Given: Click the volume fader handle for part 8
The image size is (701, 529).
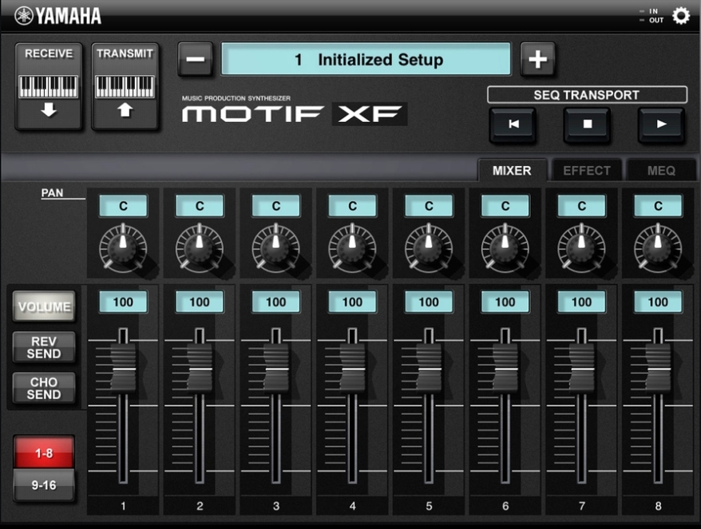Looking at the screenshot, I should pyautogui.click(x=658, y=369).
